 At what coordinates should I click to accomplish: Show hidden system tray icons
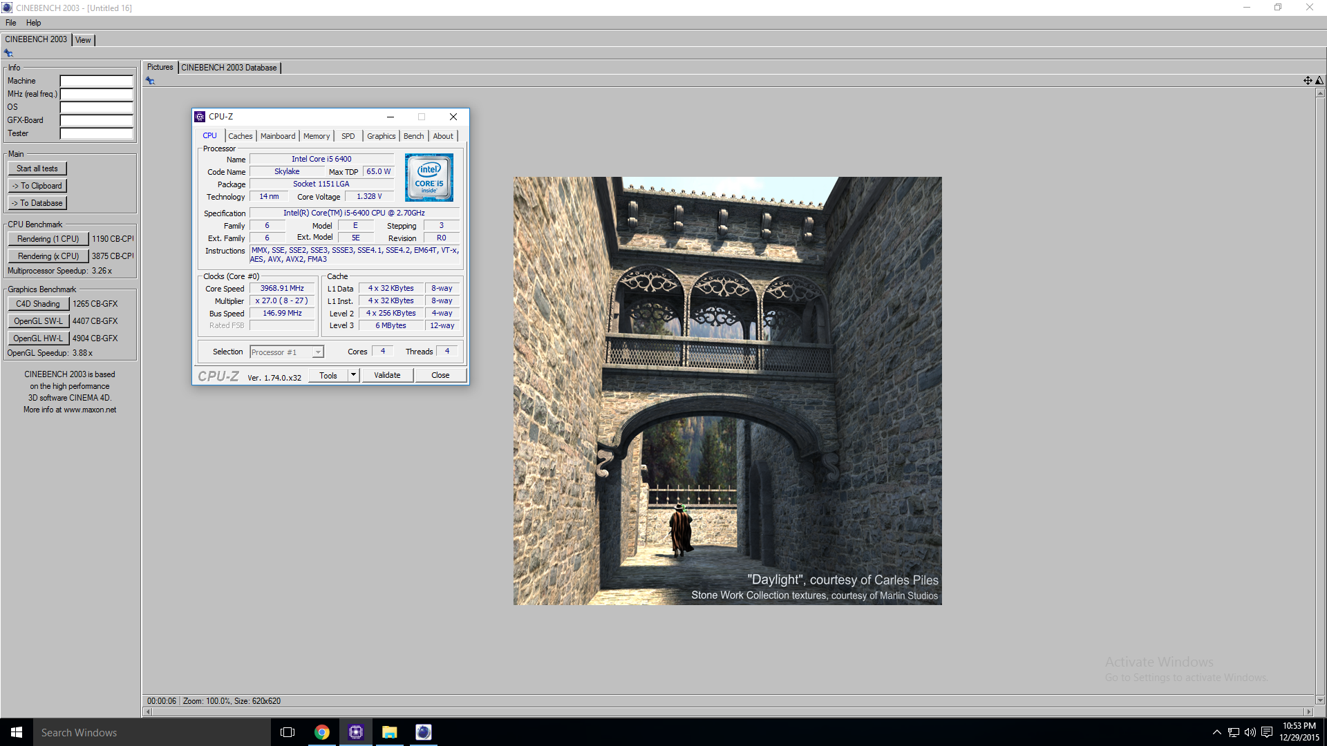click(x=1217, y=732)
